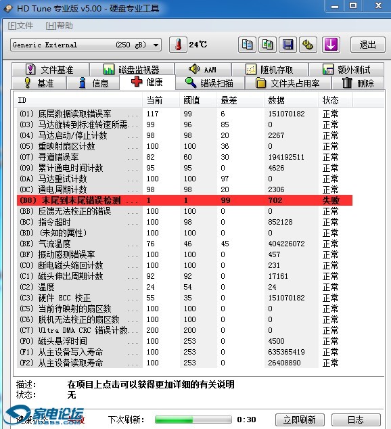Screen dimensions: 391x429
Task: Open the options wrench toolbar icon
Action: tap(308, 45)
